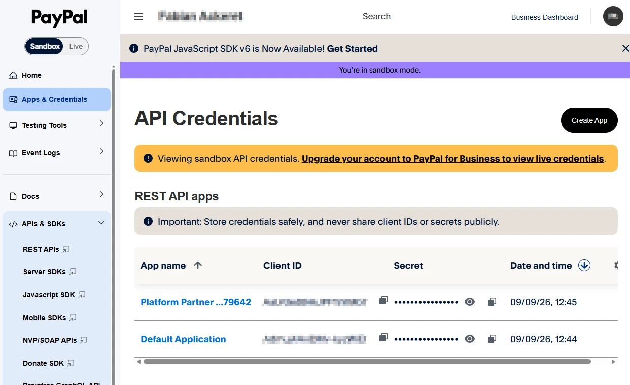Click Get Started in SDK banner
The image size is (630, 385).
pos(352,49)
